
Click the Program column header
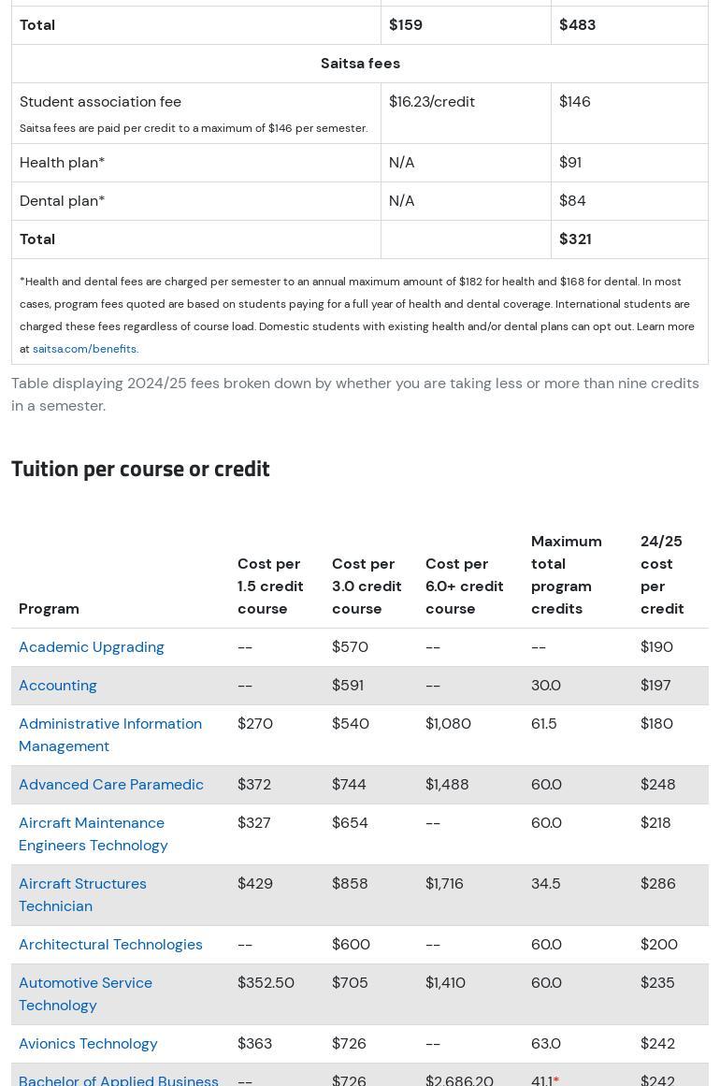click(49, 609)
